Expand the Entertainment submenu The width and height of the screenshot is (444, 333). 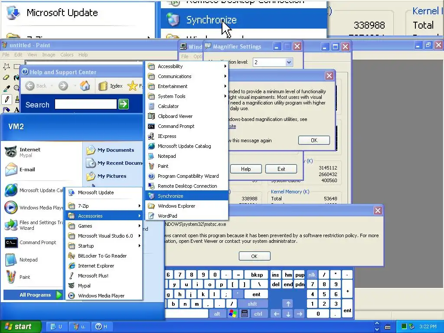click(187, 86)
